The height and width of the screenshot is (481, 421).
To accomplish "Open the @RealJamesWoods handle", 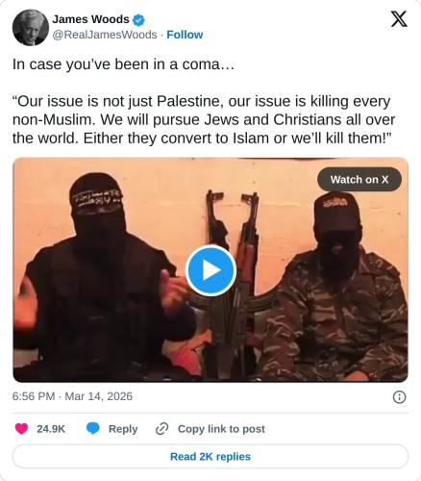I will [x=105, y=35].
